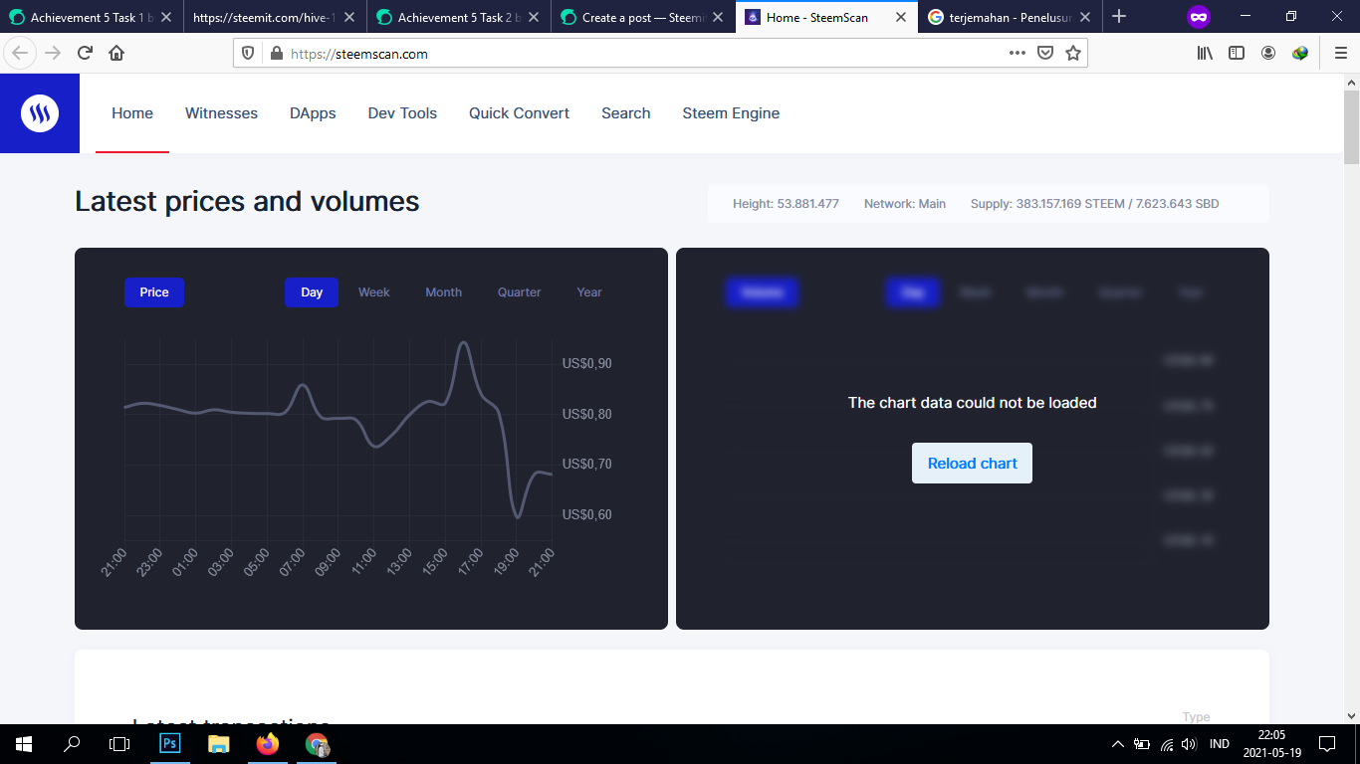Close the Home - SteemScan tab
1360x764 pixels.
point(901,17)
